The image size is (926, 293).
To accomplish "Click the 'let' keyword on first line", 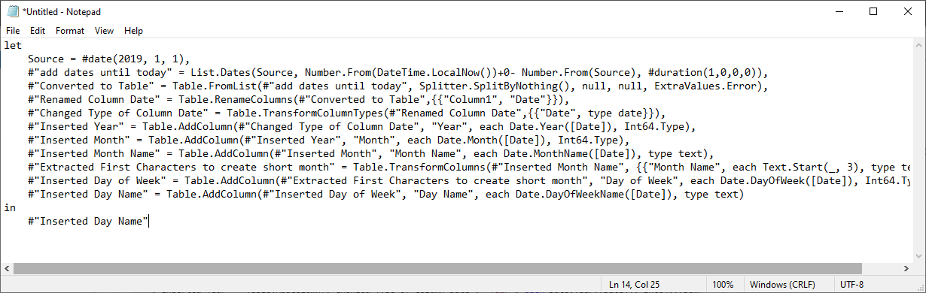I will [x=13, y=45].
